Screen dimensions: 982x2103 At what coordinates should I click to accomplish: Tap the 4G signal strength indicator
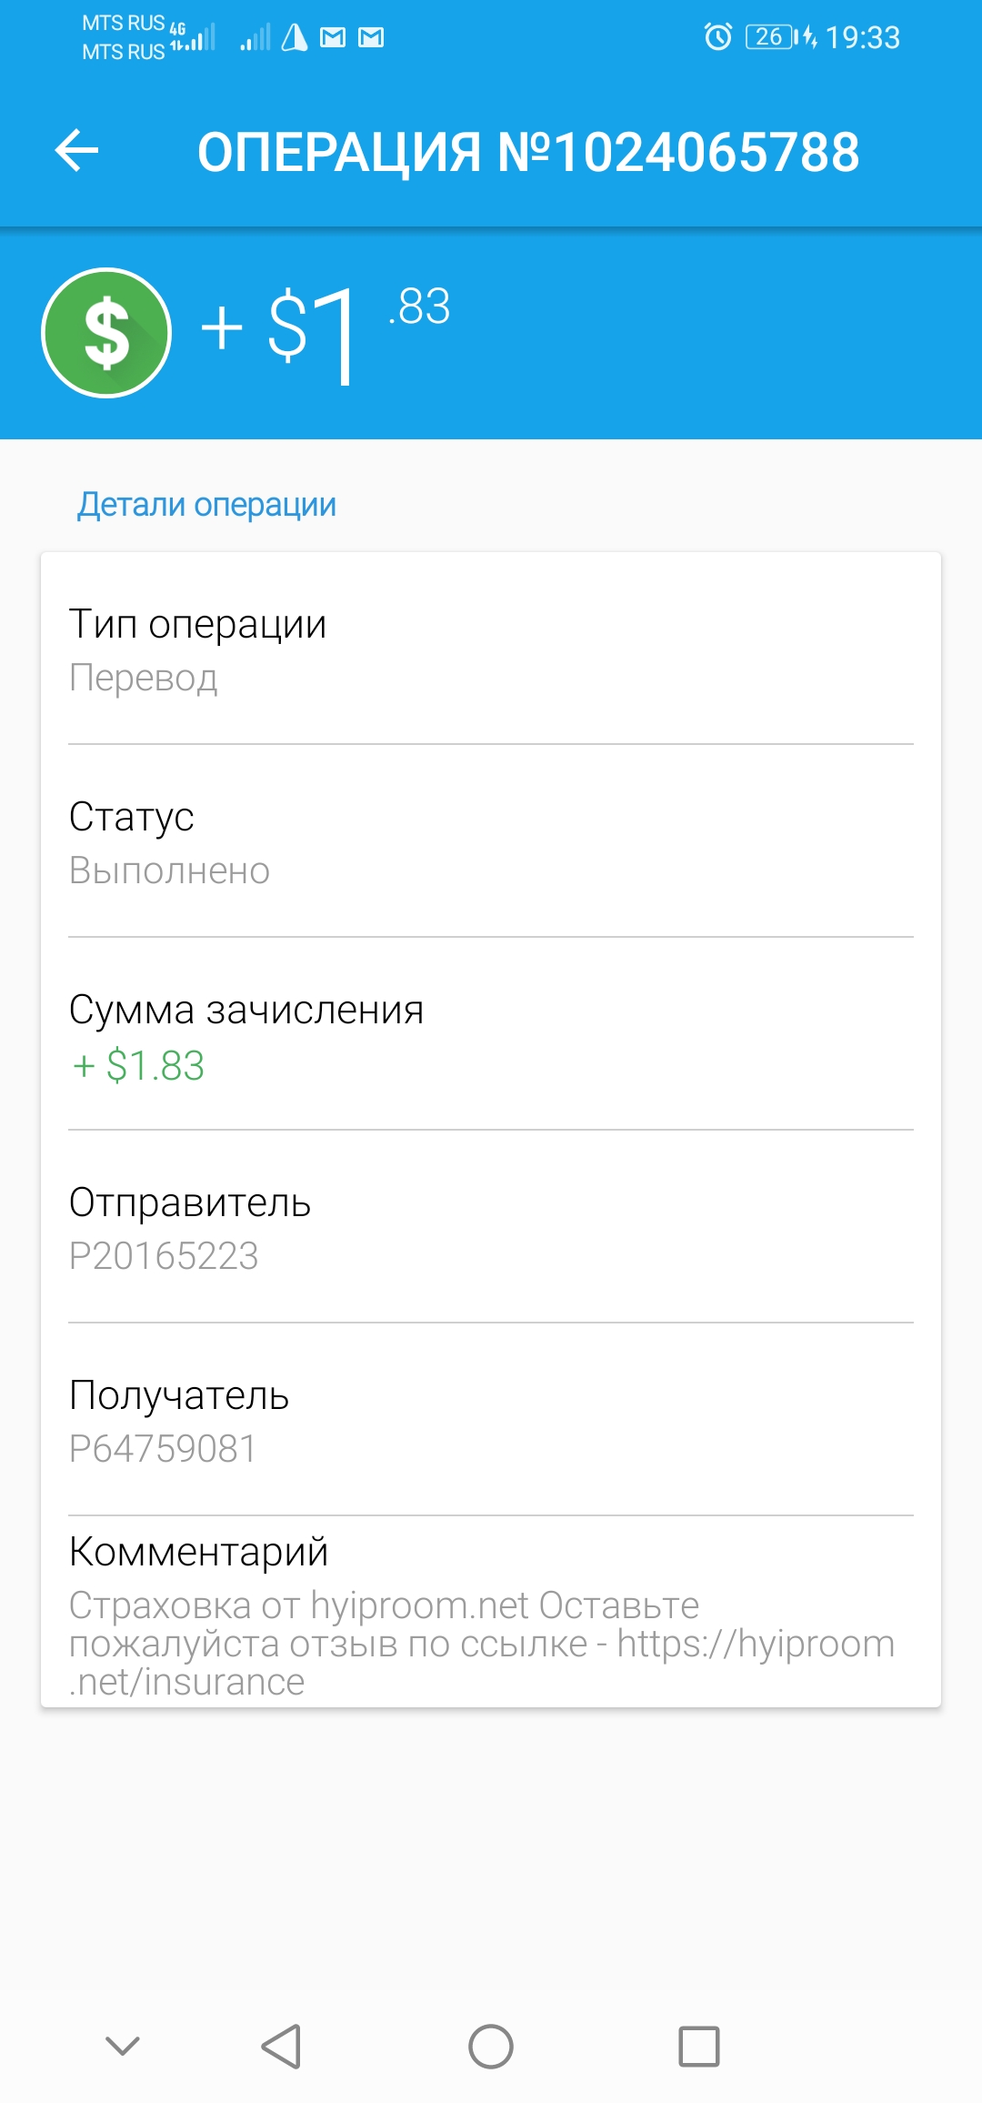[x=193, y=37]
